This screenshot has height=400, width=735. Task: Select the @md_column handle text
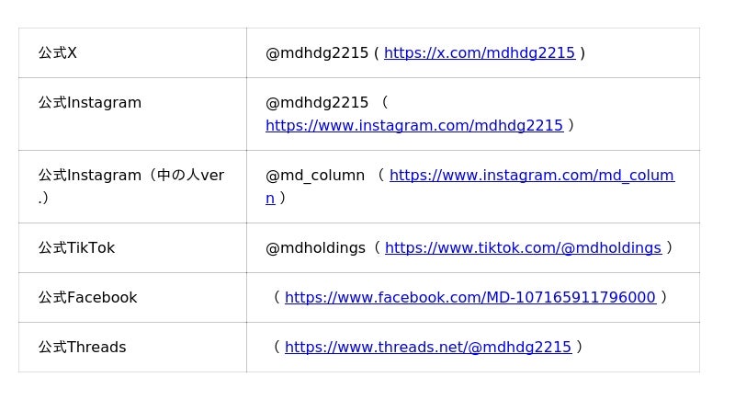[314, 176]
